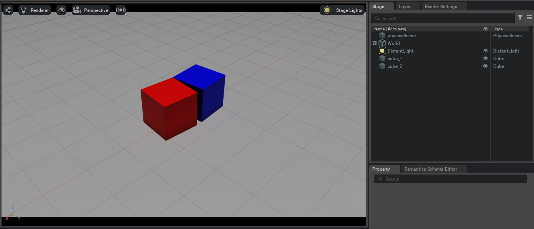Open the Renderer dropdown
The height and width of the screenshot is (229, 534).
point(40,10)
